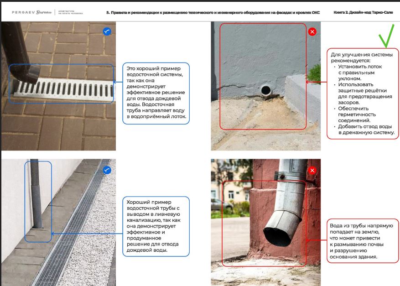Click the "Для улучшения системы рекомендуется" heading

click(361, 58)
